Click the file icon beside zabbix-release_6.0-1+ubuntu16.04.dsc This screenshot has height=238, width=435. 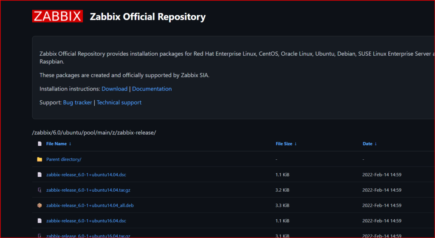(x=40, y=221)
